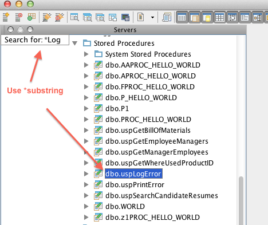
Task: Click the cascading windows toolbar icon
Action: (x=113, y=17)
